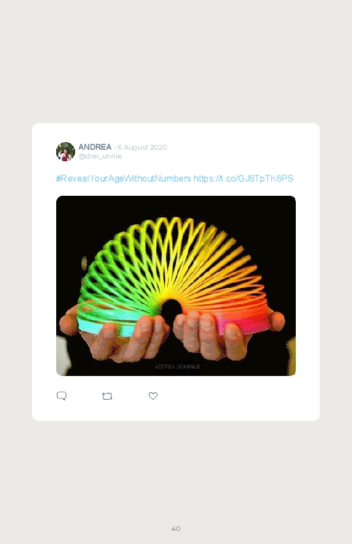Image resolution: width=352 pixels, height=544 pixels.
Task: Click the 6 August 2020 timestamp
Action: click(142, 147)
